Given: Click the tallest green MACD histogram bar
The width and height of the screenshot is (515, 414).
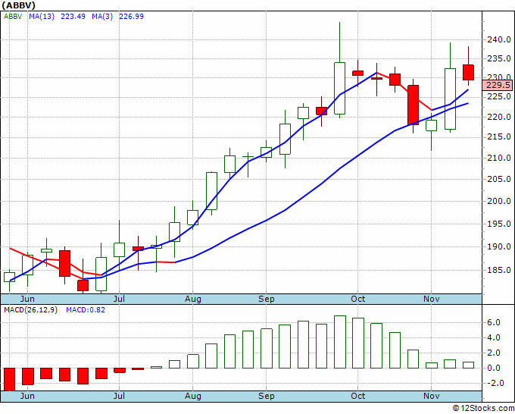Looking at the screenshot, I should pos(339,342).
